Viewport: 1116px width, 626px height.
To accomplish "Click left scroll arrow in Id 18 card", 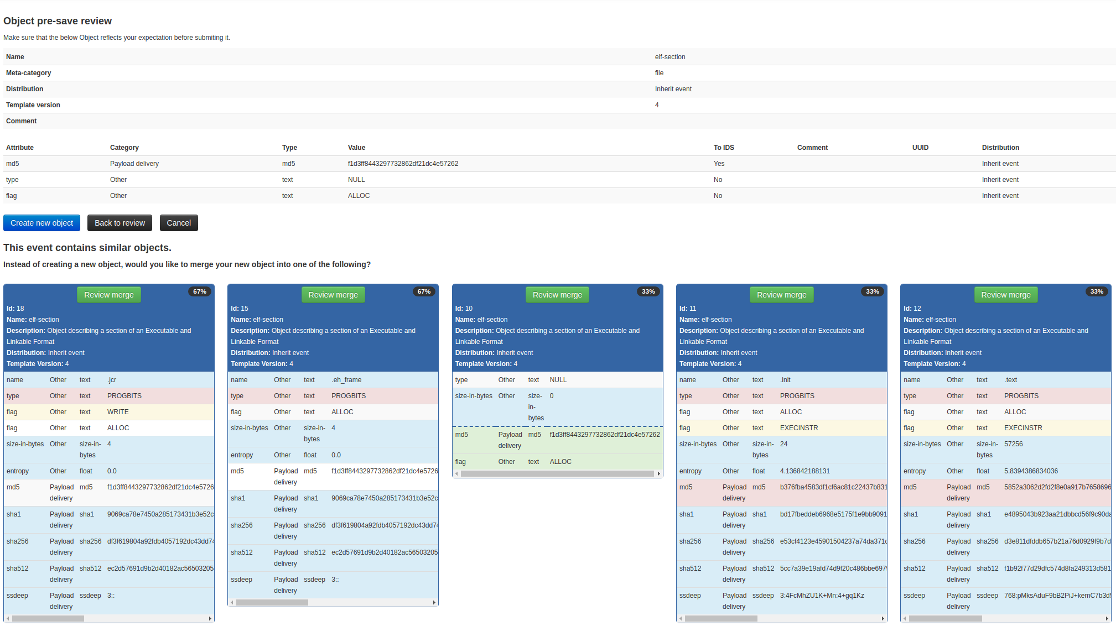I will (x=8, y=619).
